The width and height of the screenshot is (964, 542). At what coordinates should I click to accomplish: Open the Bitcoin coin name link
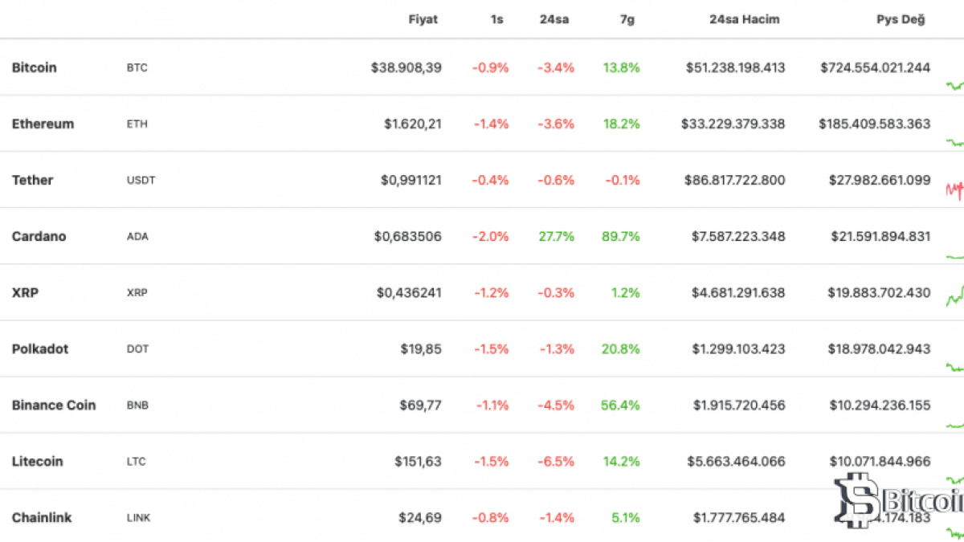click(x=35, y=67)
